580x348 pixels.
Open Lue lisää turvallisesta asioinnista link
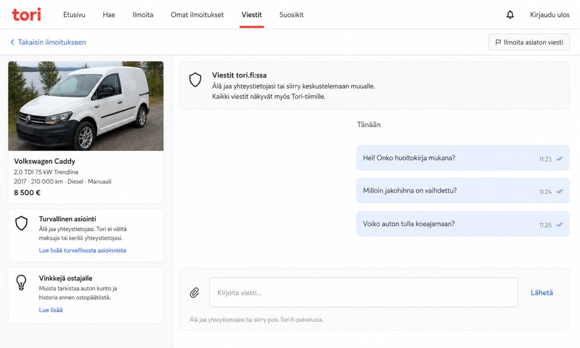click(x=83, y=250)
